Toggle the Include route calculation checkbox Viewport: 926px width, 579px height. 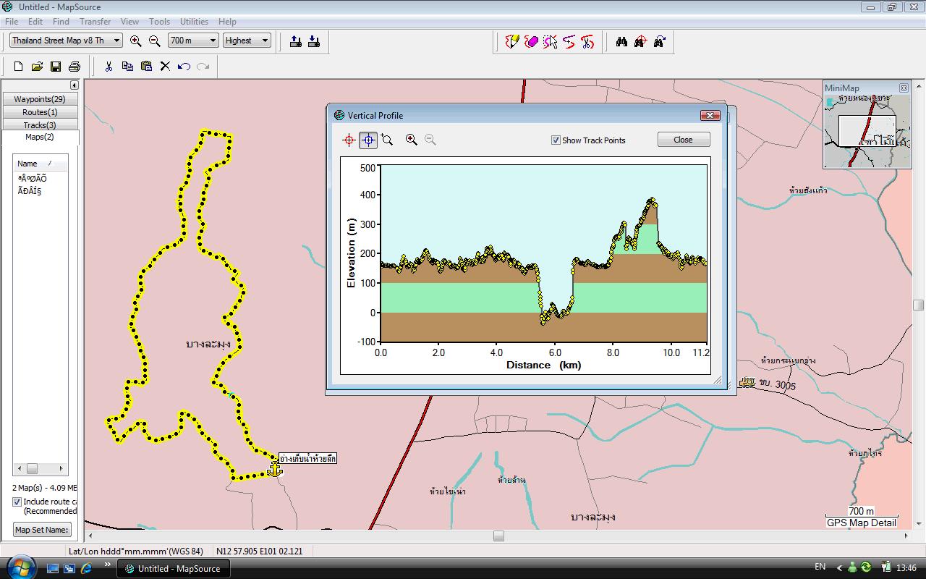coord(17,502)
